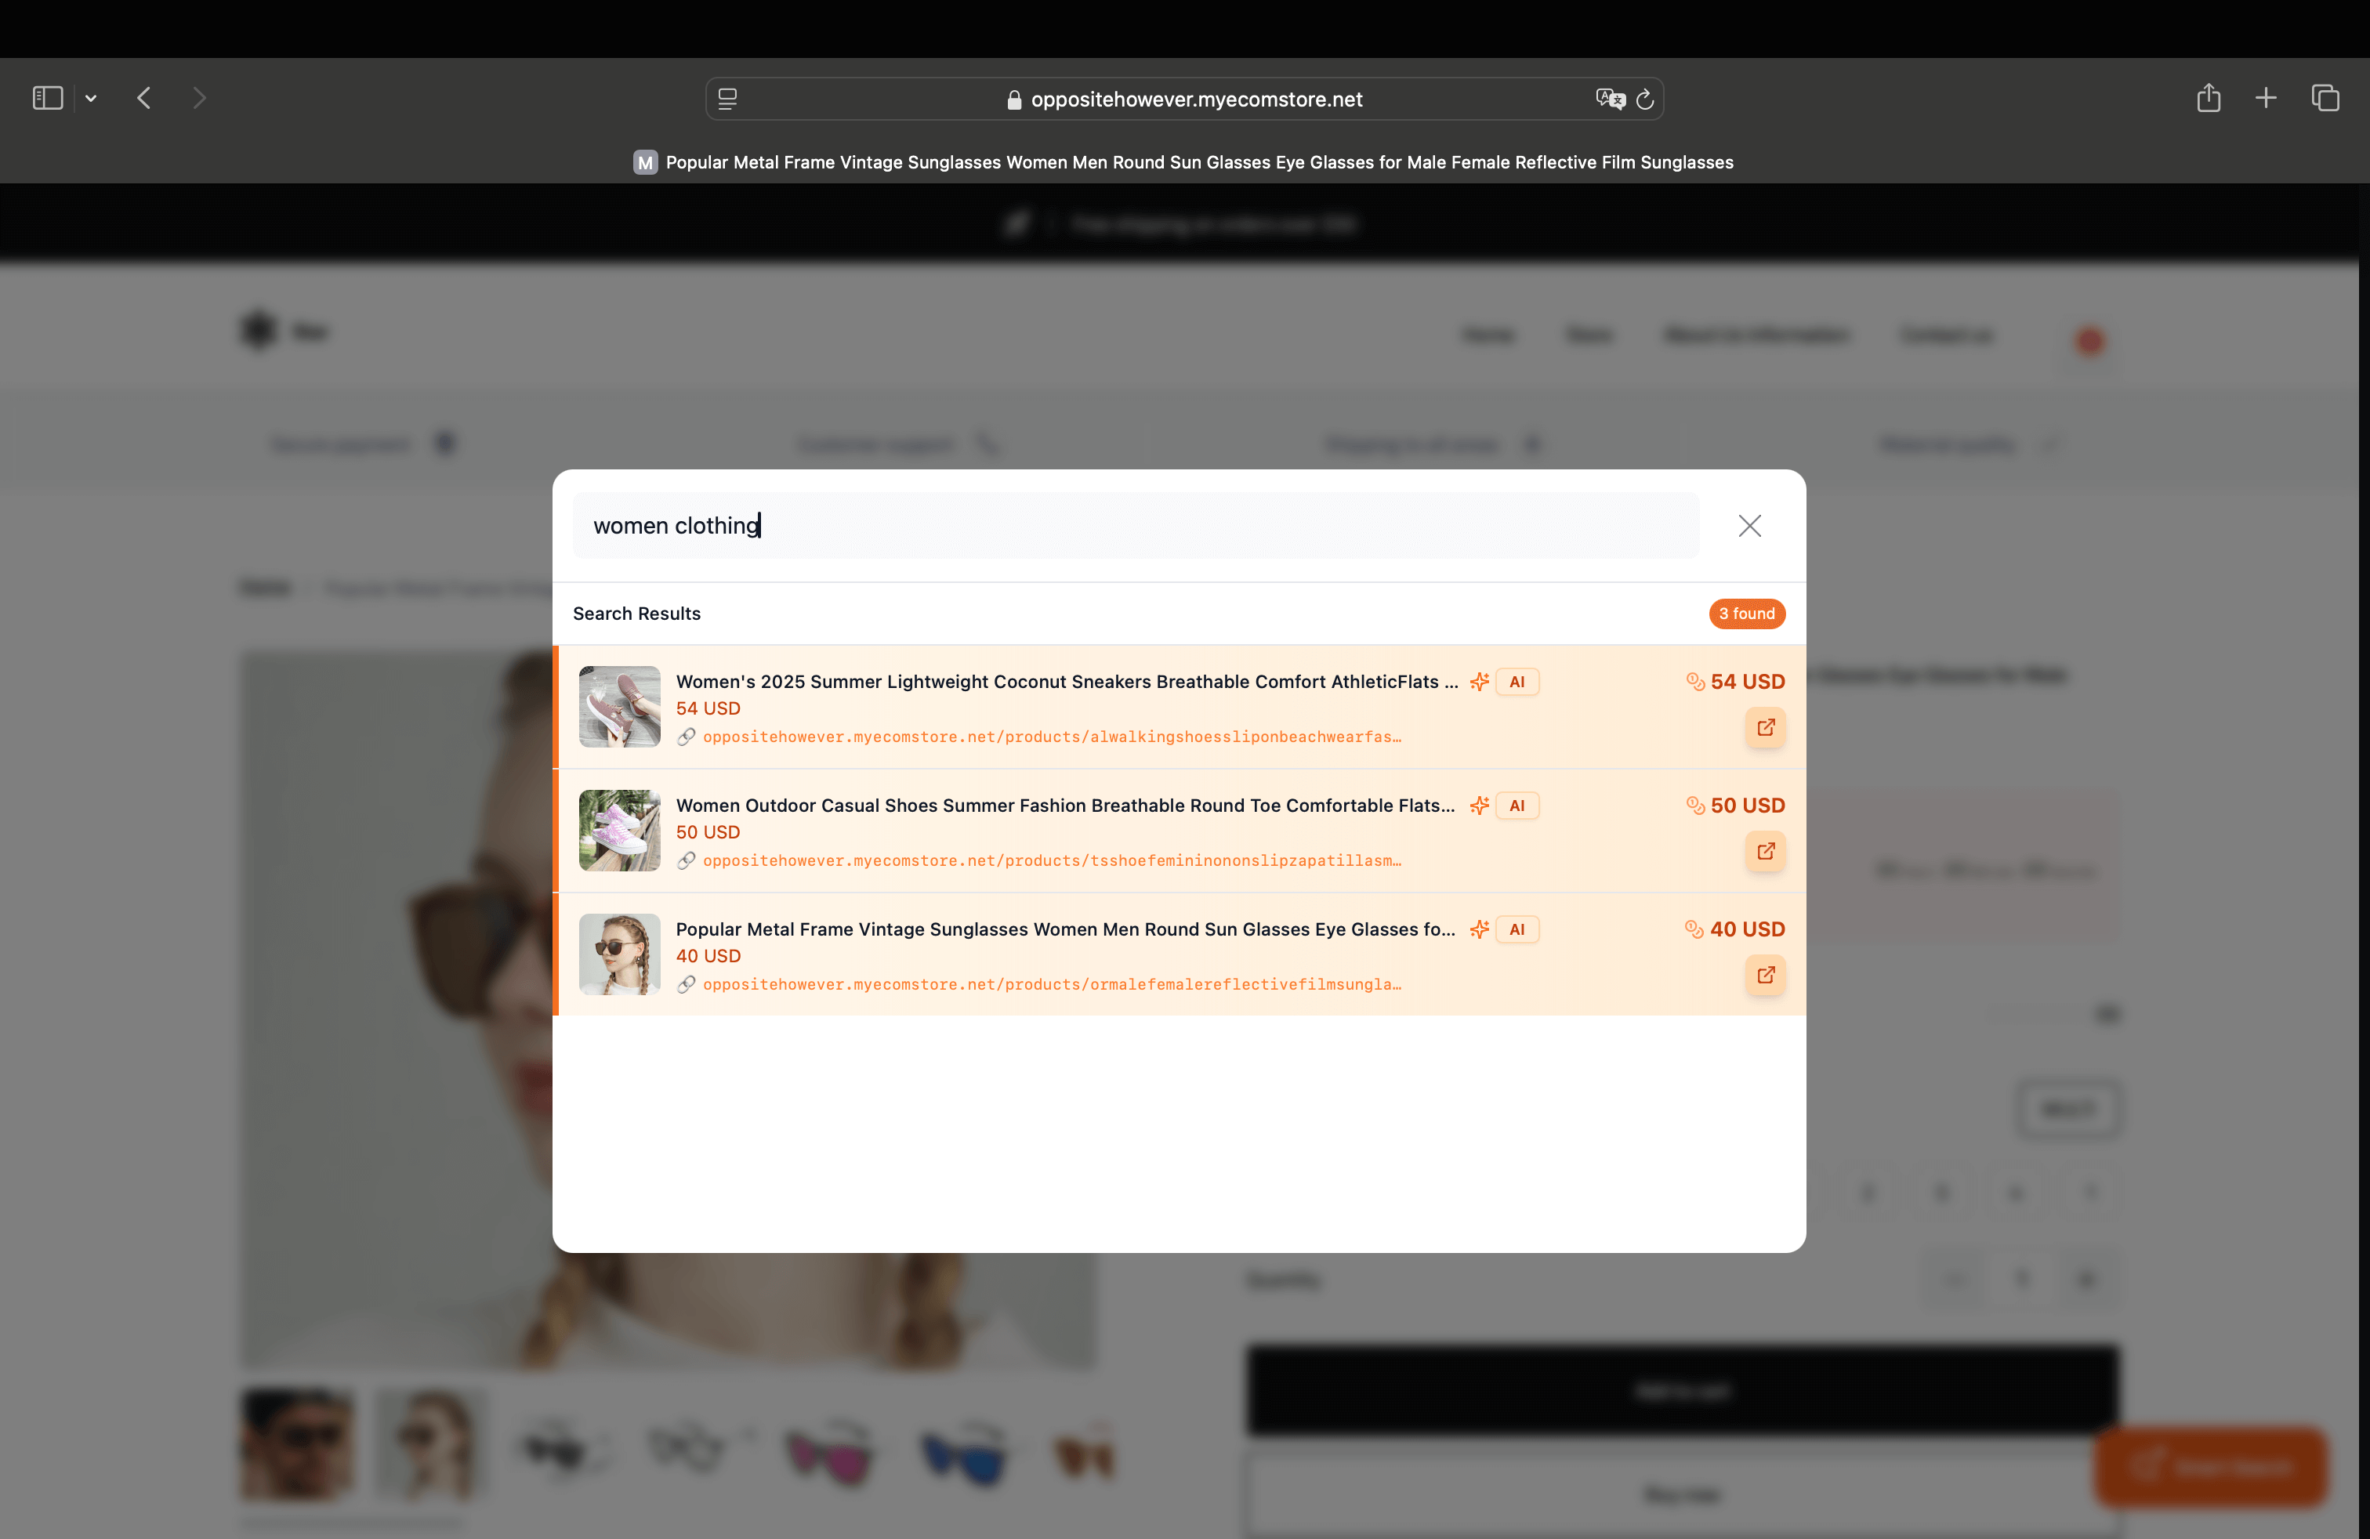The height and width of the screenshot is (1539, 2370).
Task: Click in the 'women clothing' search field
Action: [1135, 526]
